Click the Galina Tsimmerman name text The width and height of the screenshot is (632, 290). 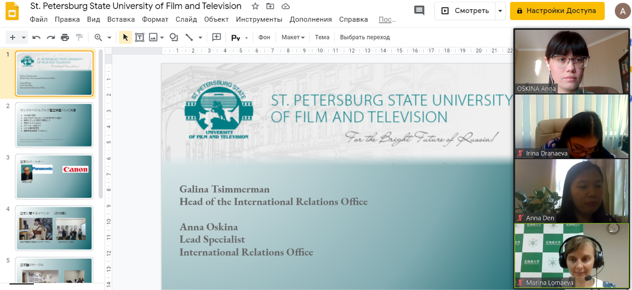224,189
